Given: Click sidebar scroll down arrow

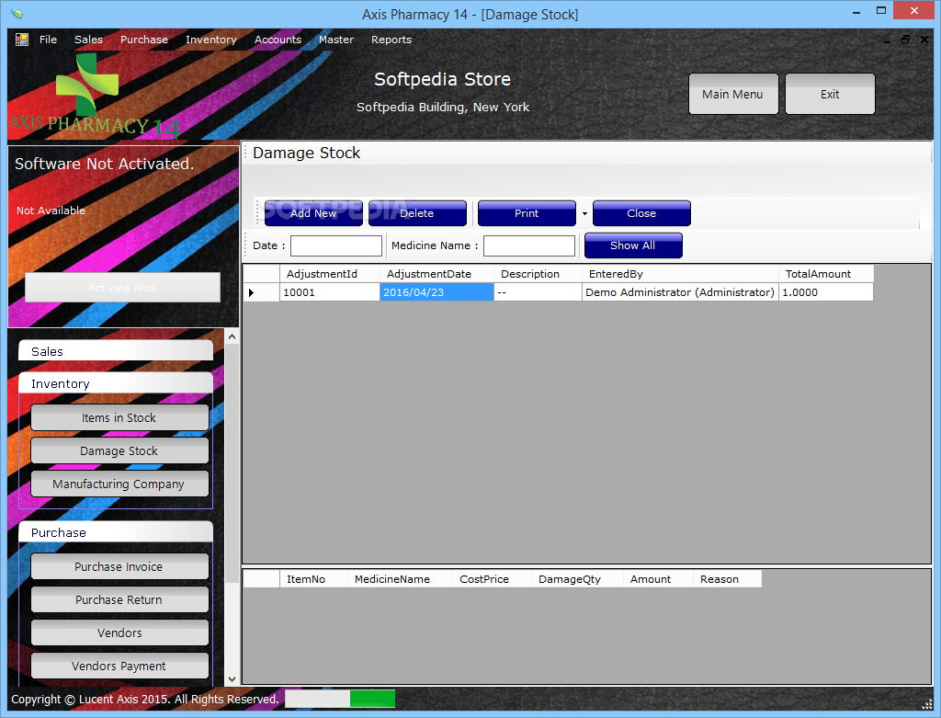Looking at the screenshot, I should click(232, 679).
